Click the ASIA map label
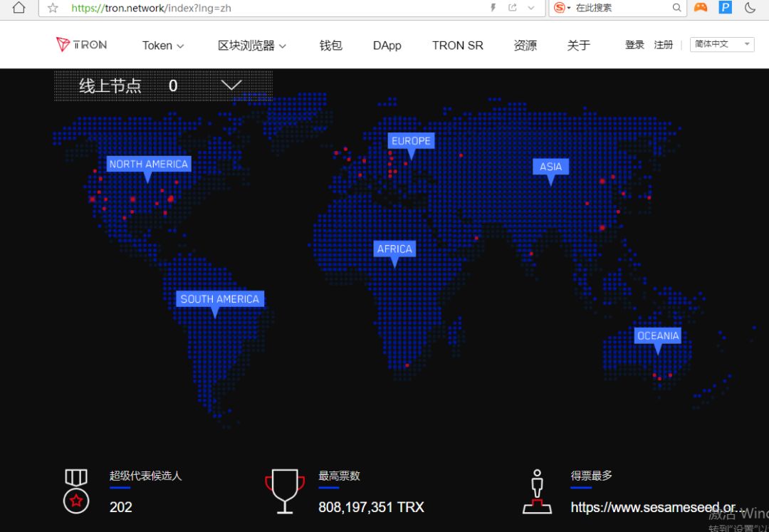 point(550,167)
